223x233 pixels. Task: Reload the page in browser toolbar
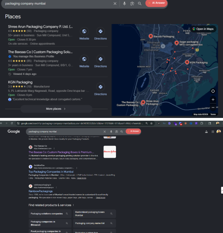[x=12, y=123]
